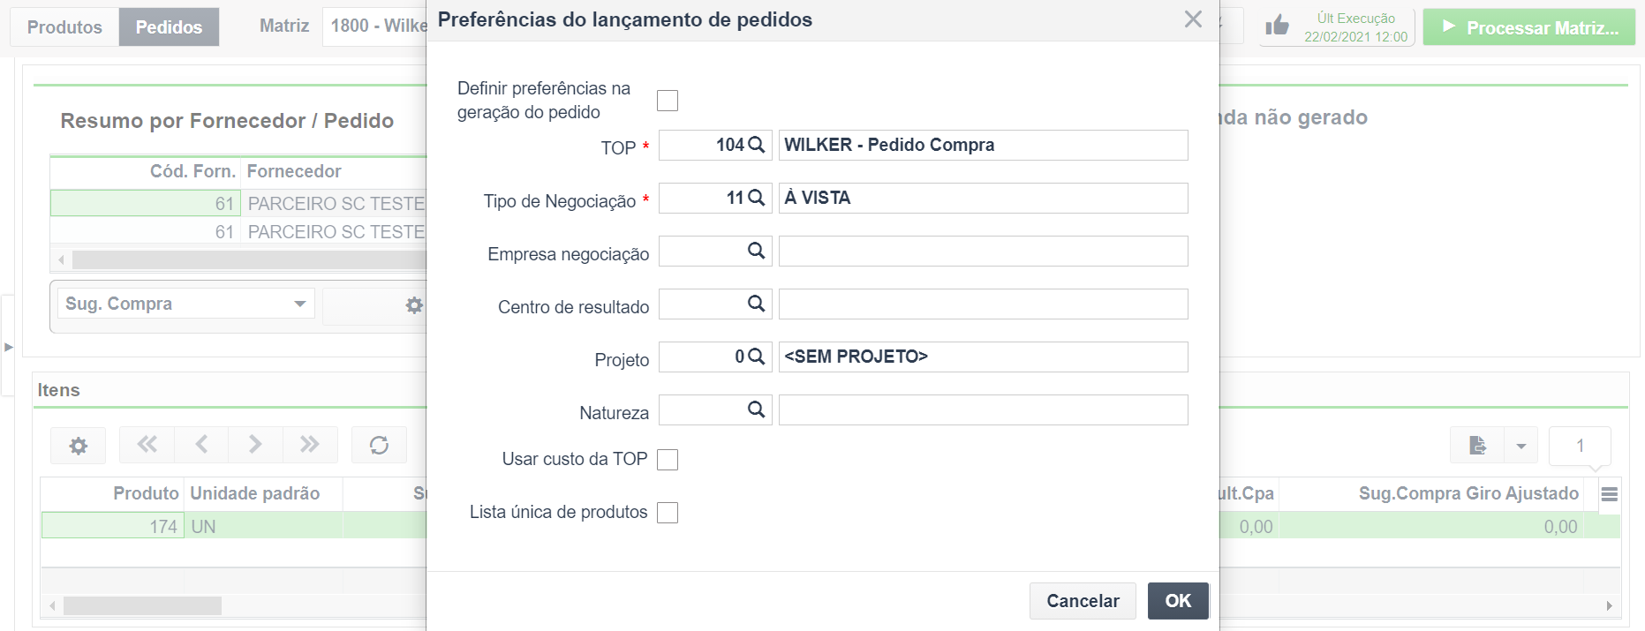Click Empresa negociação search magnifier
This screenshot has height=631, width=1645.
[x=757, y=251]
